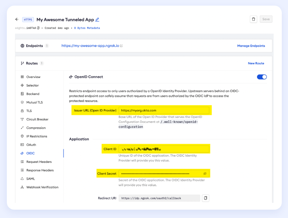Select Overview in the route sidebar
The width and height of the screenshot is (288, 218).
tap(33, 77)
